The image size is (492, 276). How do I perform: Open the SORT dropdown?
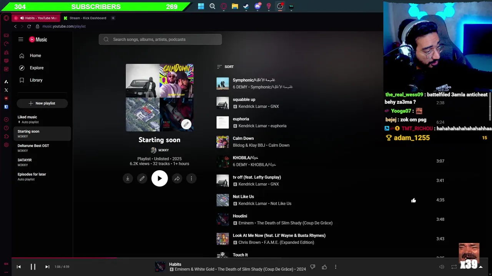pyautogui.click(x=225, y=67)
